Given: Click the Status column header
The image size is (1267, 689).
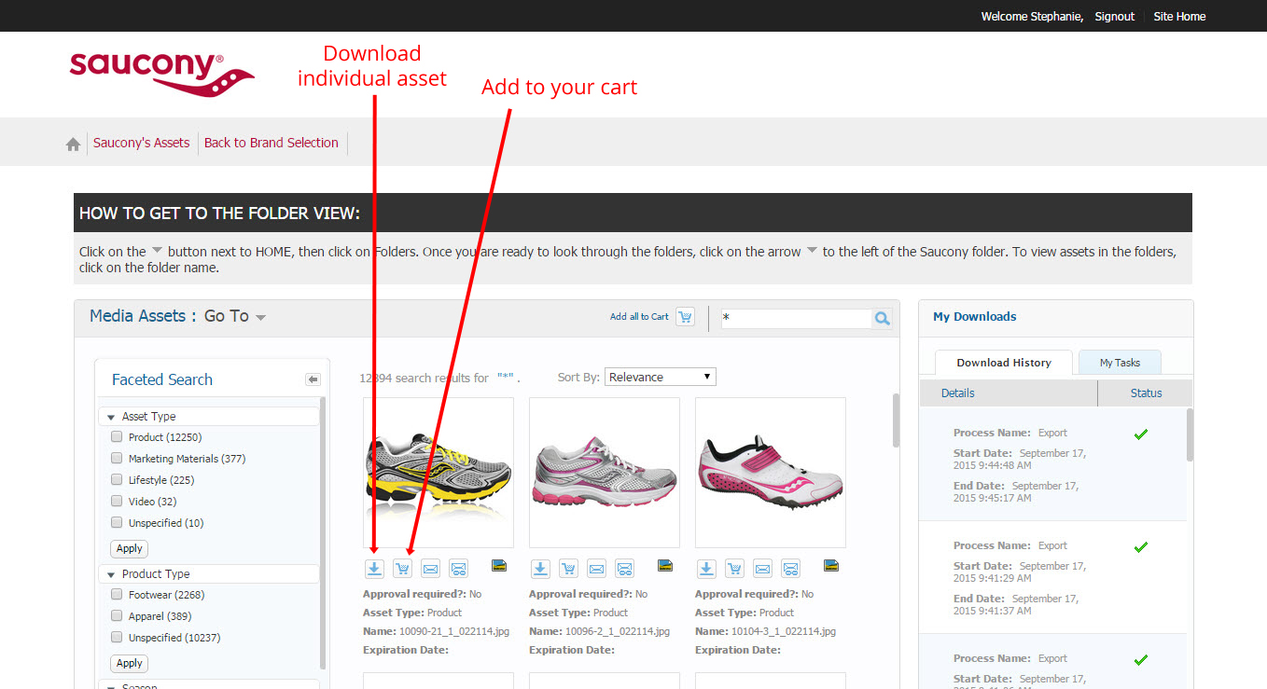Looking at the screenshot, I should click(1146, 393).
